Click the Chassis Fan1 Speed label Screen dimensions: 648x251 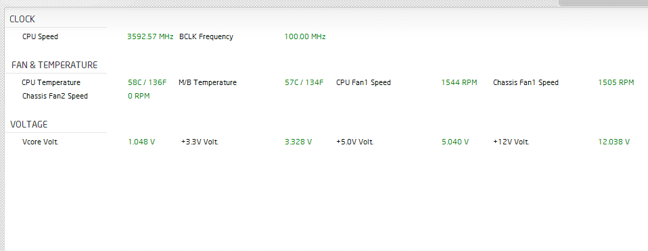pos(526,82)
